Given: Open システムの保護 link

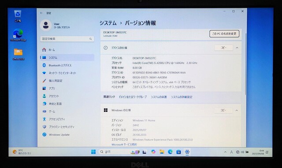Looking at the screenshot, I should (x=159, y=97).
